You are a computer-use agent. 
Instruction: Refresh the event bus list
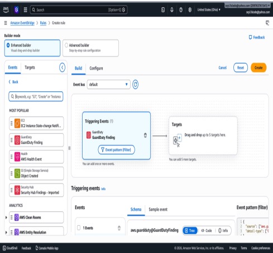[x=135, y=85]
